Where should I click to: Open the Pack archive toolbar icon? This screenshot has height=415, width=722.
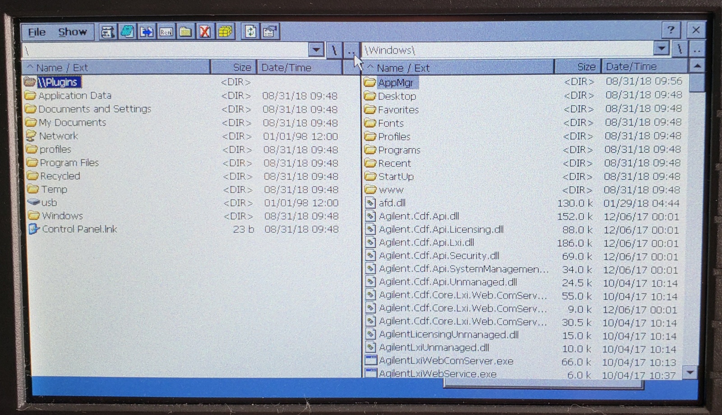[x=224, y=31]
